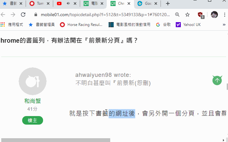The width and height of the screenshot is (228, 142).
Task: Open 電影風格的滾動信用 bookmark
Action: pyautogui.click(x=130, y=25)
